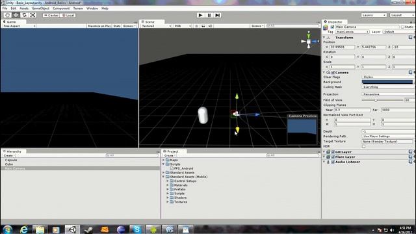
Task: Click Maximize on Play button
Action: pos(99,26)
